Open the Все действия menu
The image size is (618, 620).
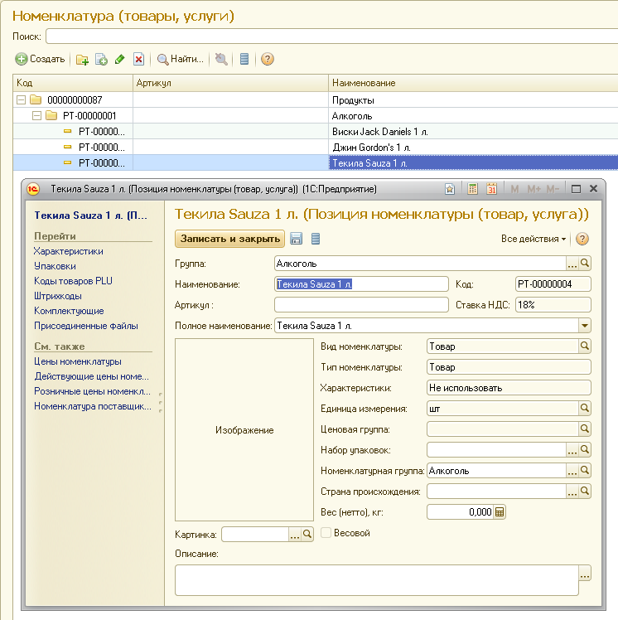coord(534,239)
